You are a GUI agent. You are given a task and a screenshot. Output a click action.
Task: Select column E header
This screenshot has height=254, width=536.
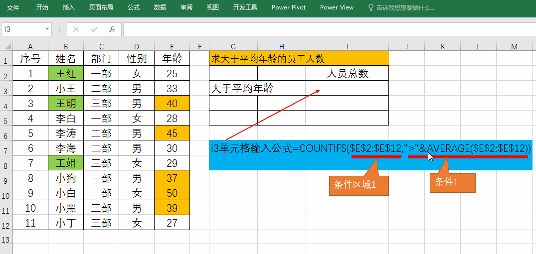[x=172, y=47]
